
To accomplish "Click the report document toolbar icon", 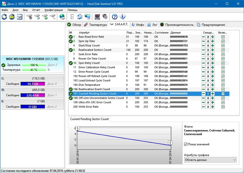I will point(72,17).
